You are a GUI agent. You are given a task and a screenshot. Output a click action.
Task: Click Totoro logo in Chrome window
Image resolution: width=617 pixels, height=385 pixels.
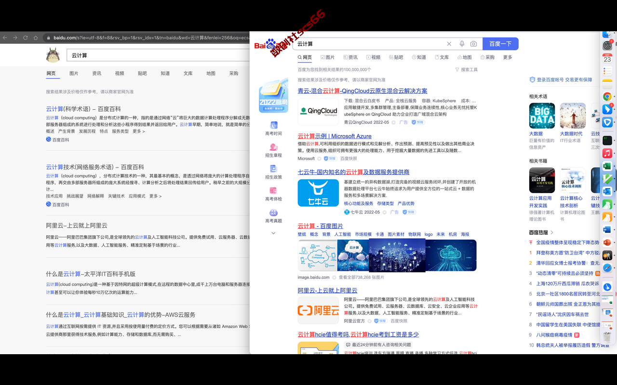tap(53, 55)
